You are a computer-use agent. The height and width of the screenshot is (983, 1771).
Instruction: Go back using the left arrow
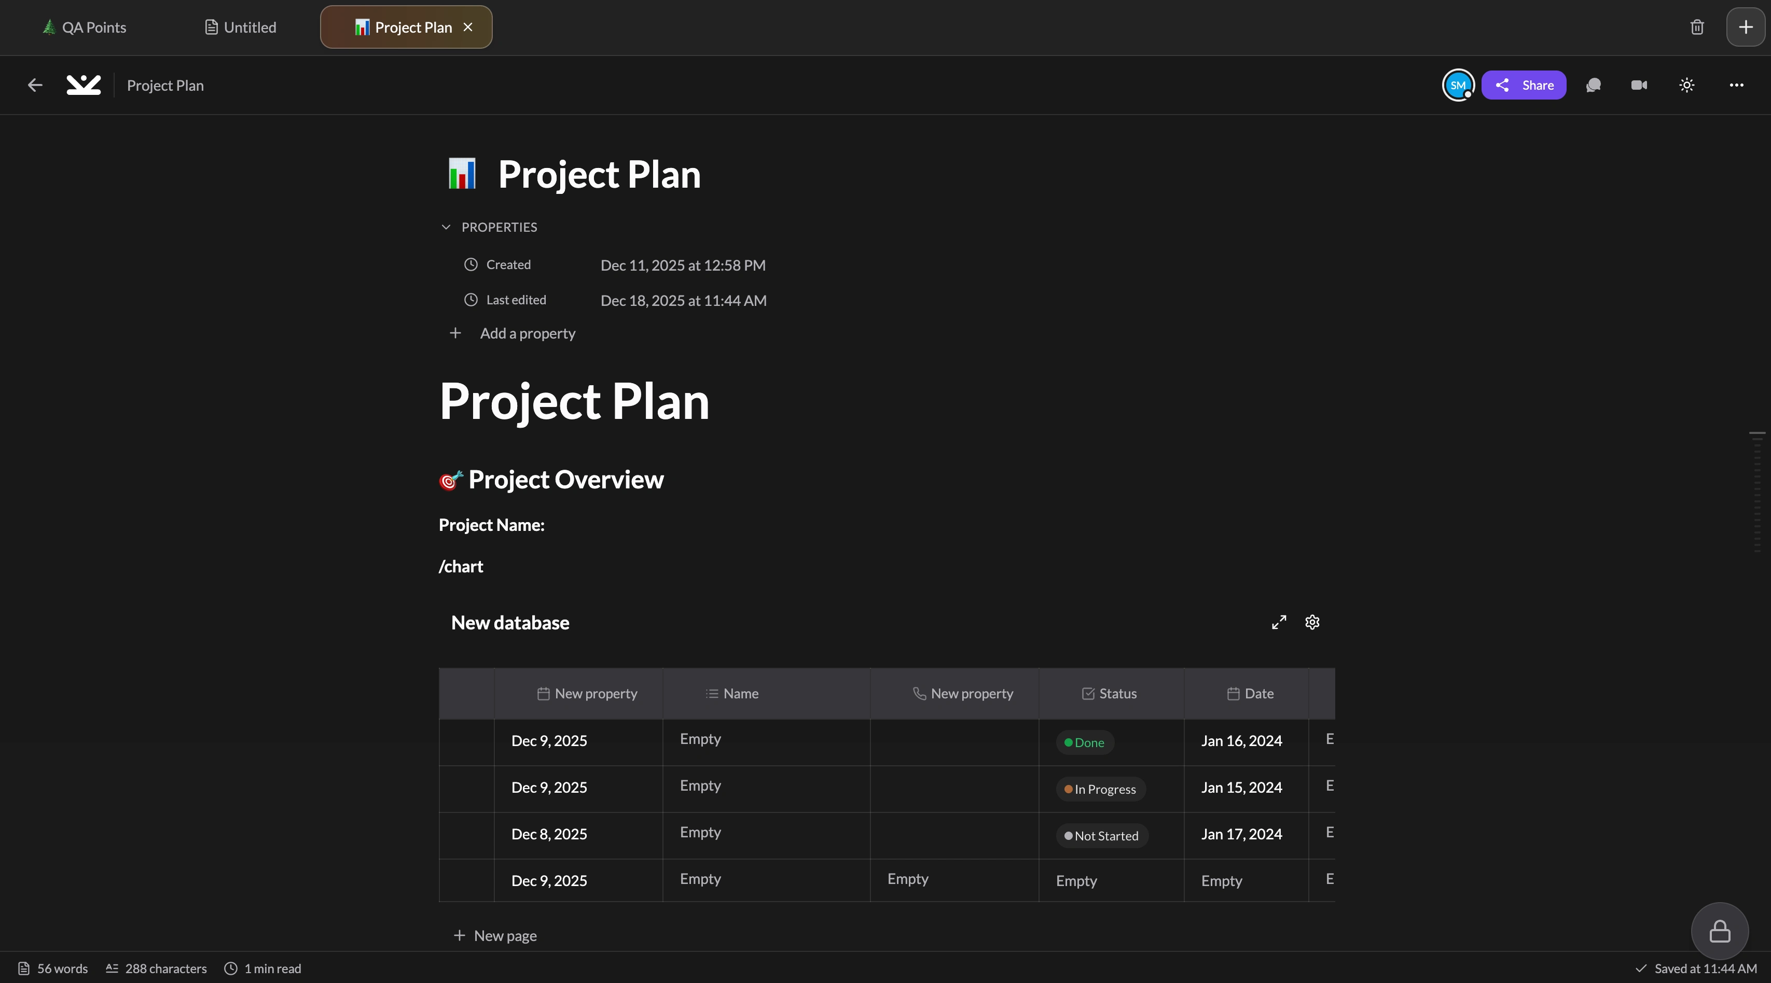click(x=35, y=85)
